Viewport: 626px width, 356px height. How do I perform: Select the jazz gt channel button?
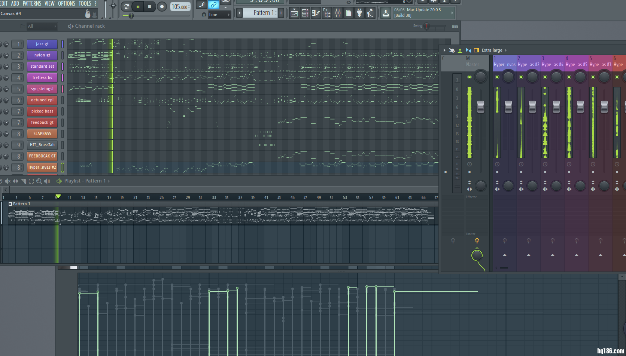click(x=42, y=44)
